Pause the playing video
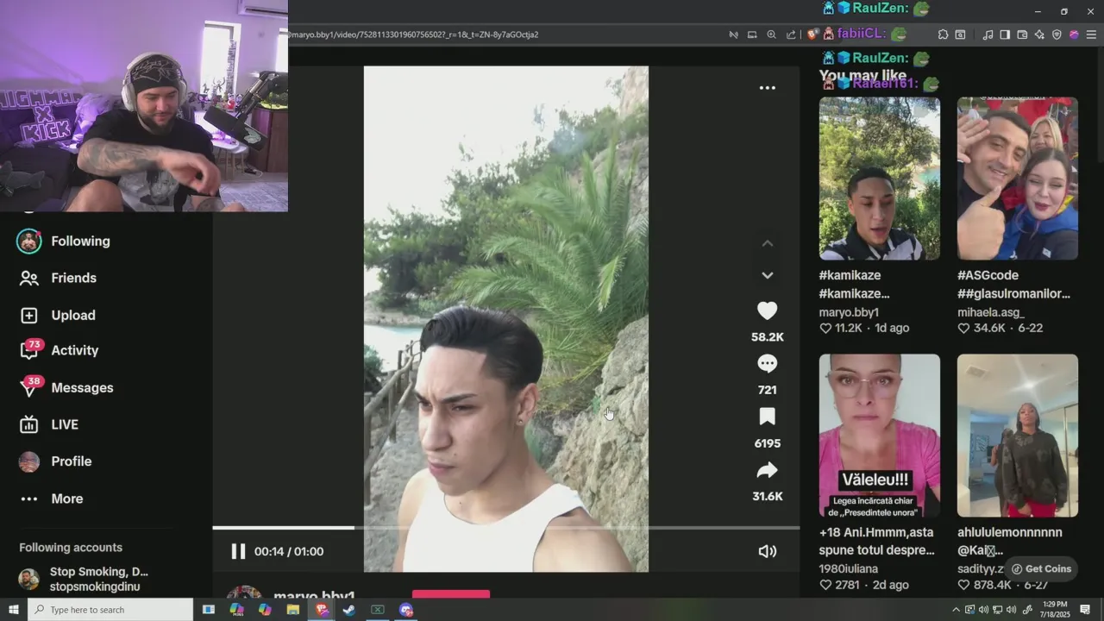The image size is (1104, 621). pos(238,551)
